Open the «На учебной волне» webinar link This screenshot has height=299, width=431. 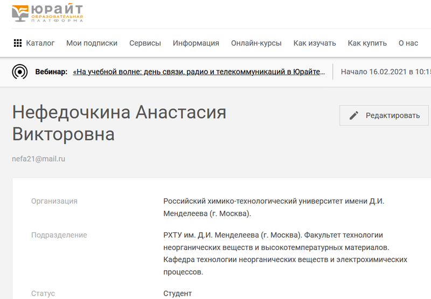click(x=199, y=72)
